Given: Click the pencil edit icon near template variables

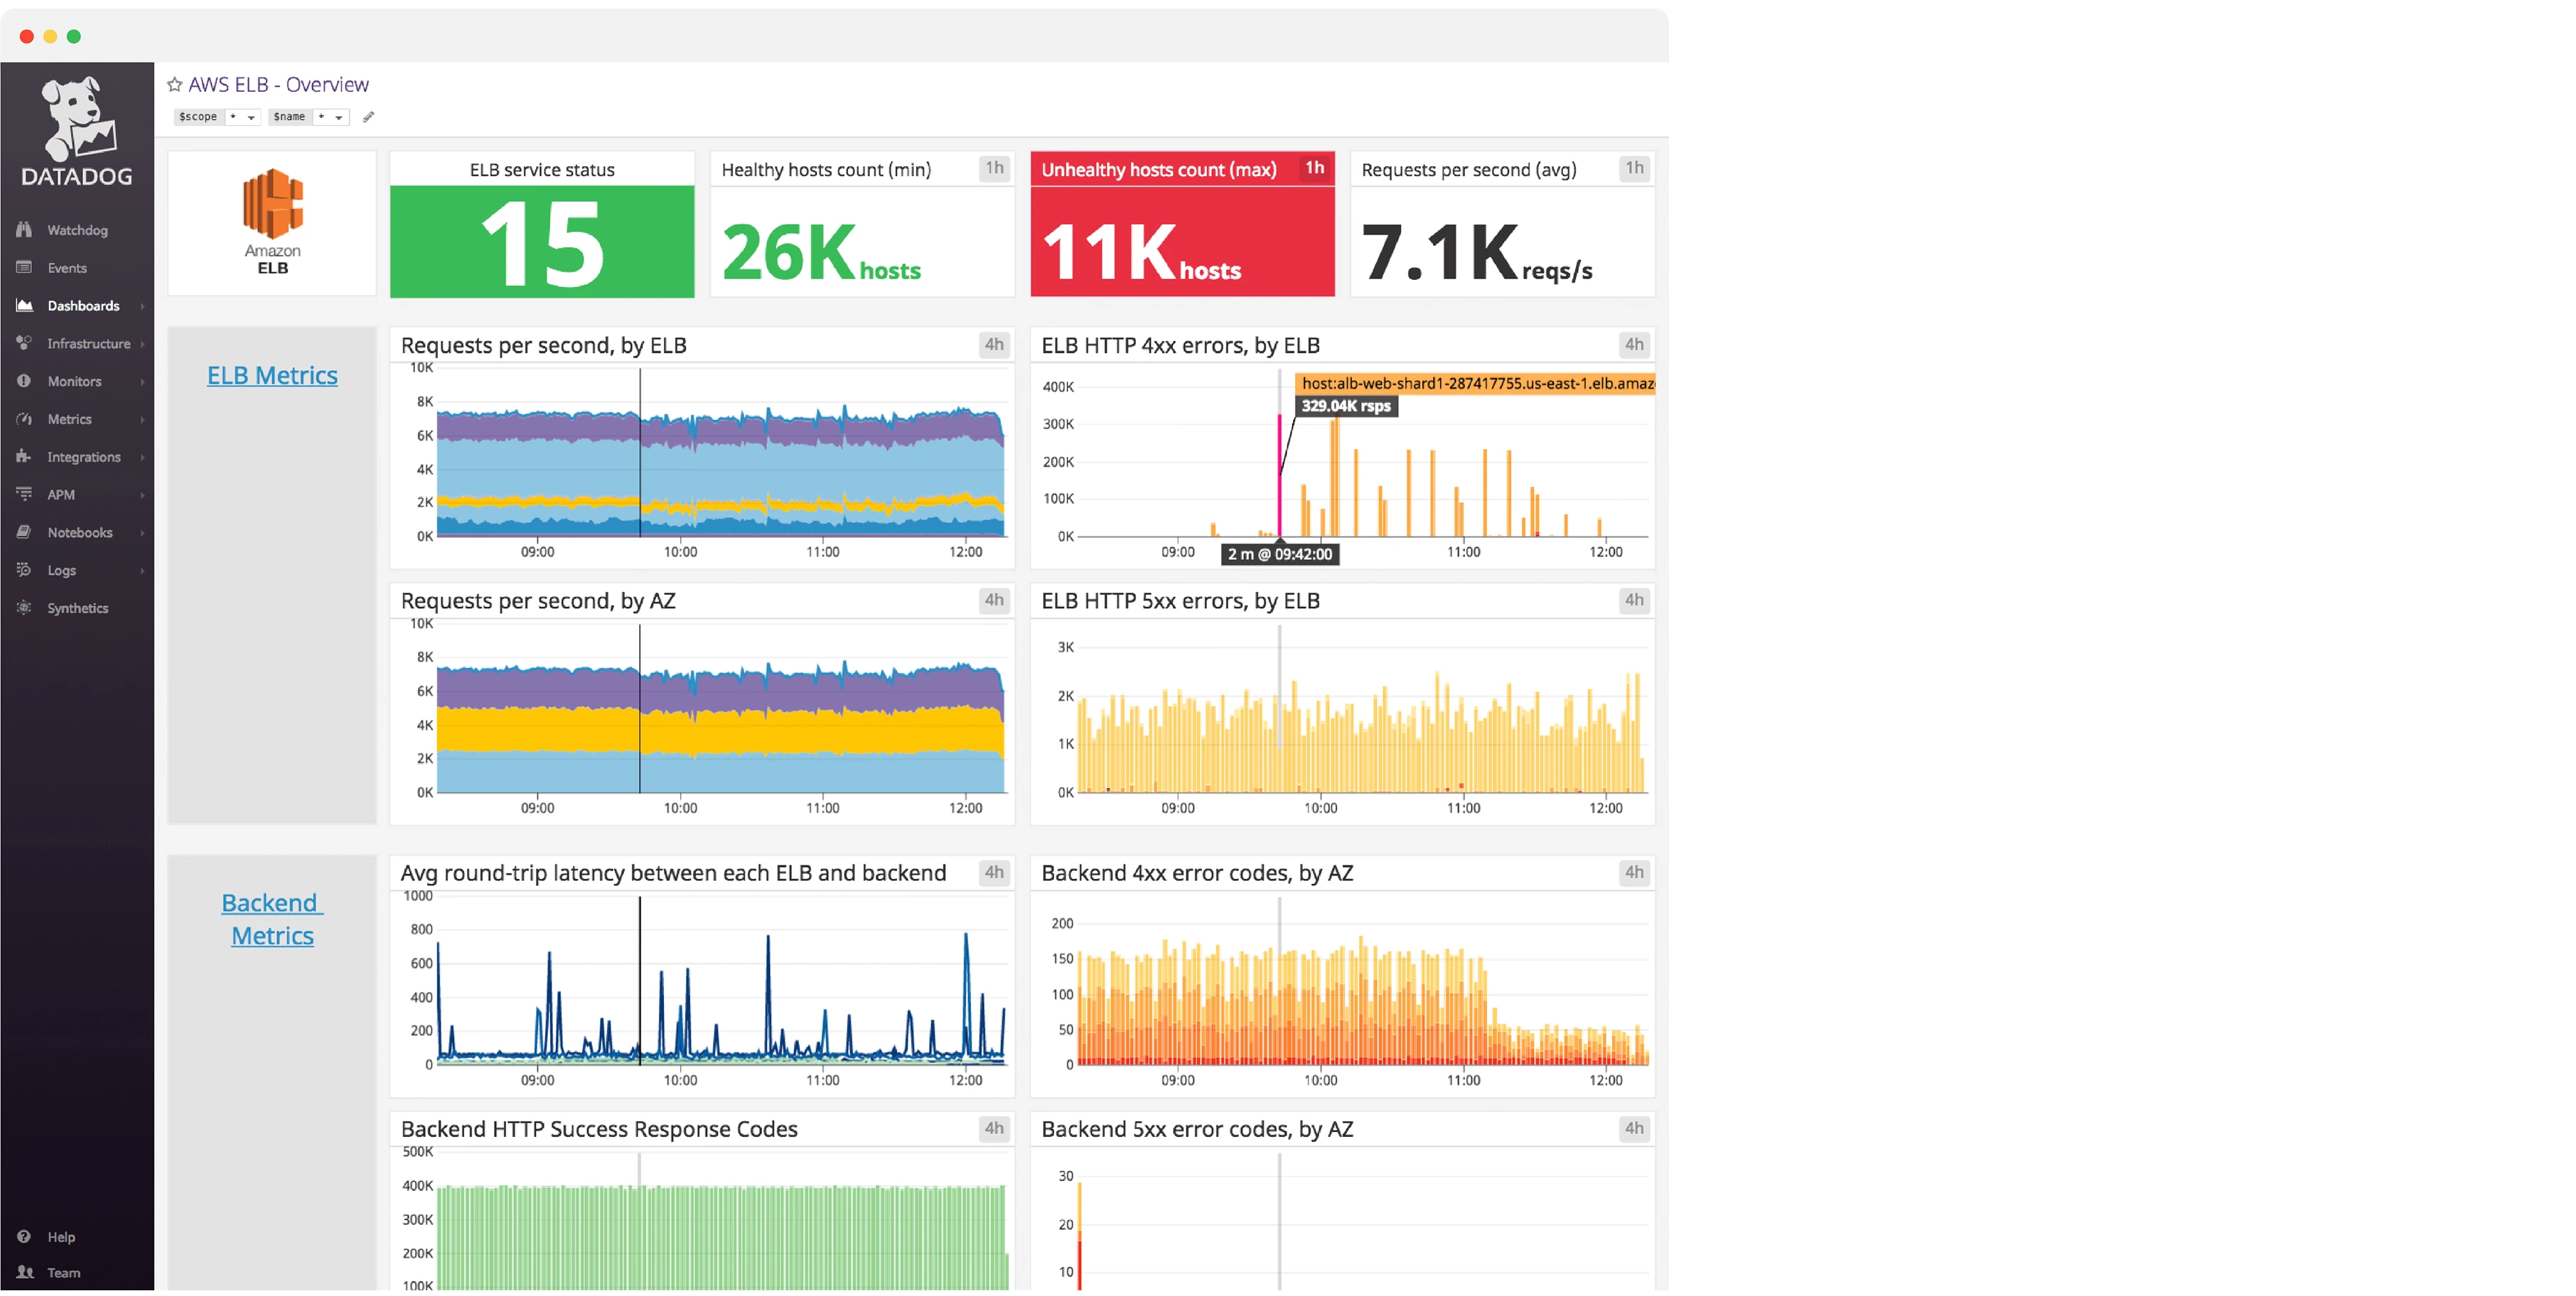Looking at the screenshot, I should click(x=368, y=116).
